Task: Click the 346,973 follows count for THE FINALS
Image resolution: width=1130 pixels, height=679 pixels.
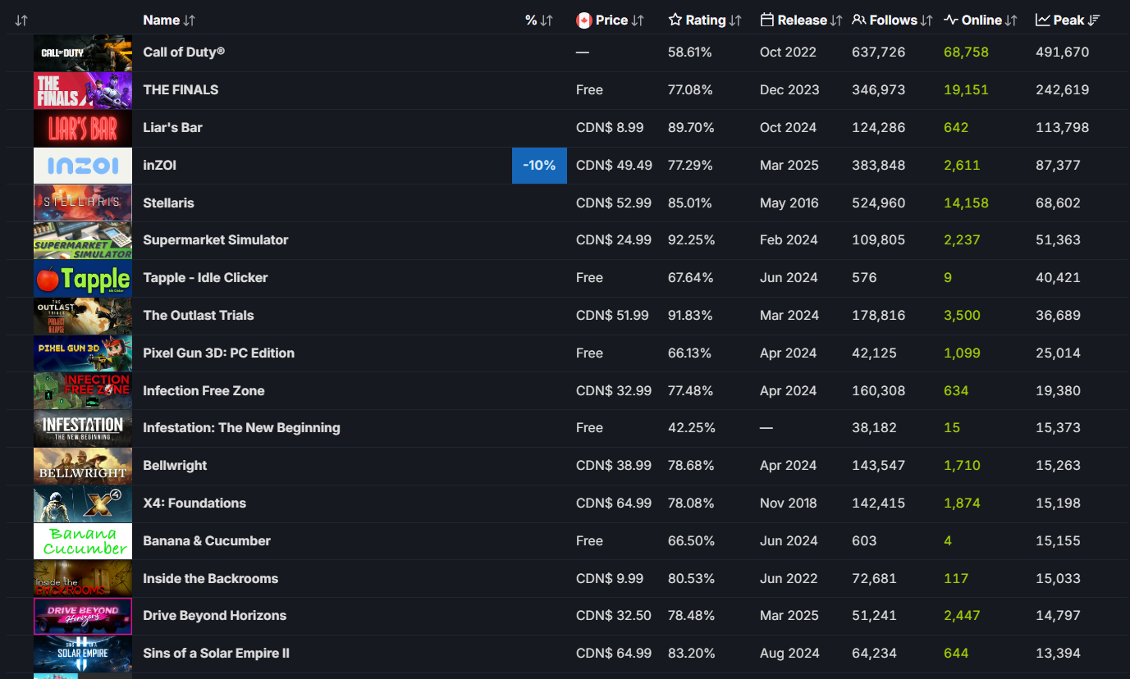Action: (x=878, y=90)
